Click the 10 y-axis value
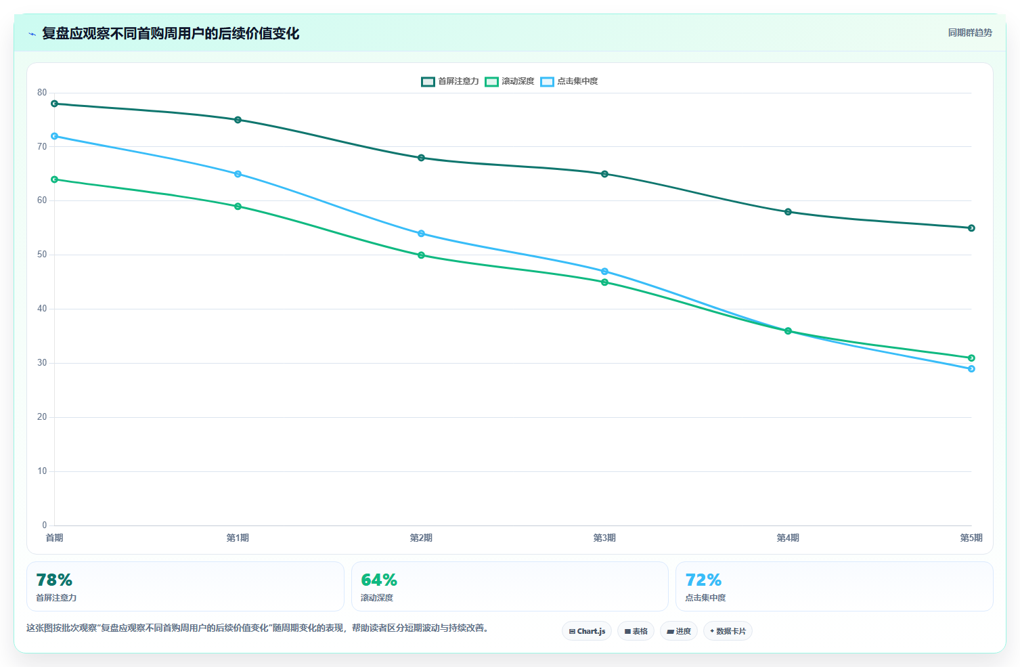Screen dimensions: 1020x667 (x=42, y=471)
